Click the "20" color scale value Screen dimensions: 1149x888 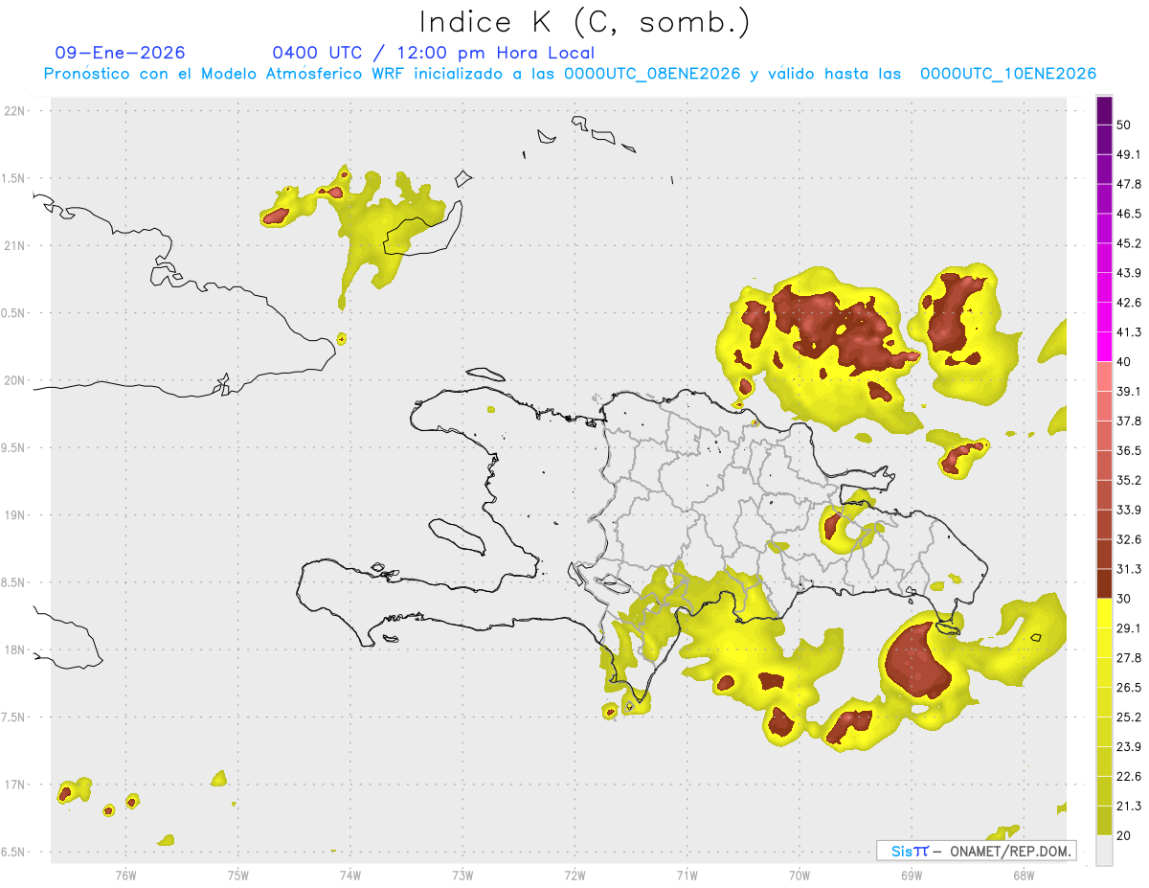point(1124,836)
